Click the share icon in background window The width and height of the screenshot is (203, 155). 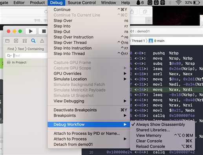[132, 12]
